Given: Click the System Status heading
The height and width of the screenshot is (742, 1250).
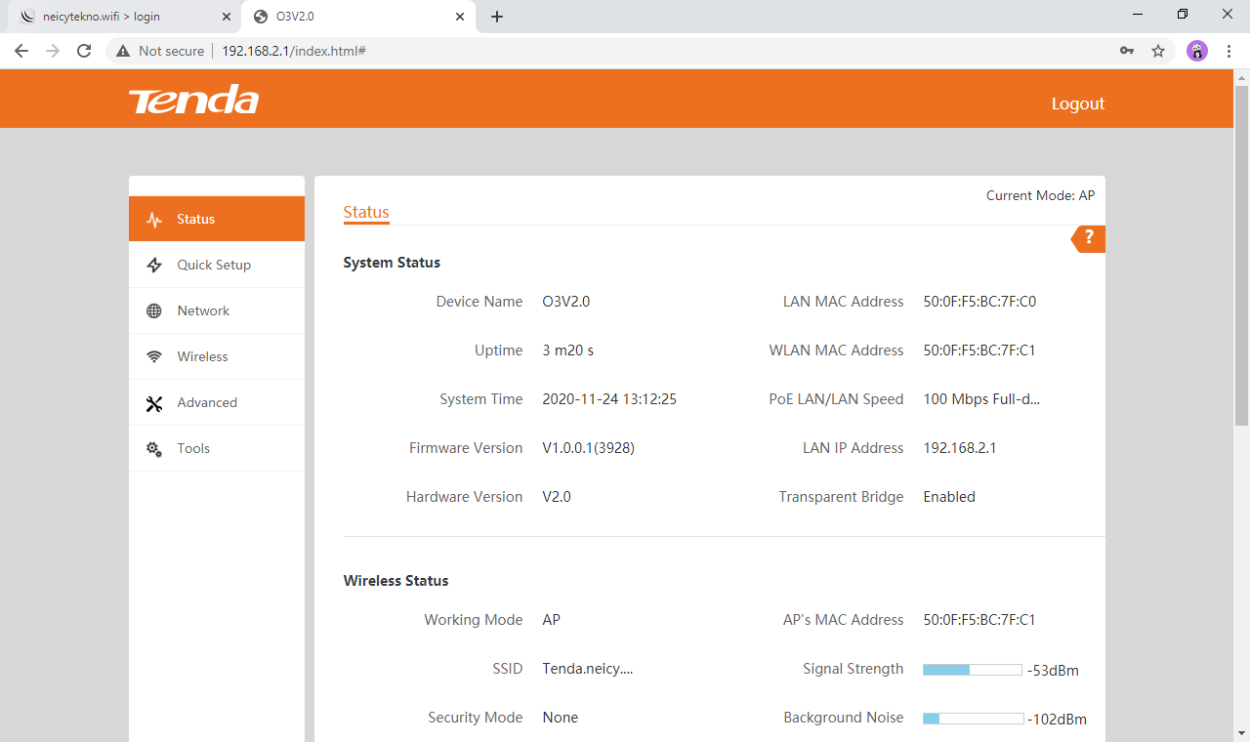Looking at the screenshot, I should 392,263.
